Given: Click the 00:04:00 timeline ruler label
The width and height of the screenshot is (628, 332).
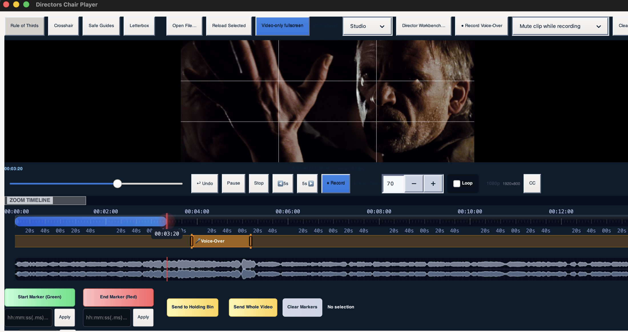Looking at the screenshot, I should [197, 212].
